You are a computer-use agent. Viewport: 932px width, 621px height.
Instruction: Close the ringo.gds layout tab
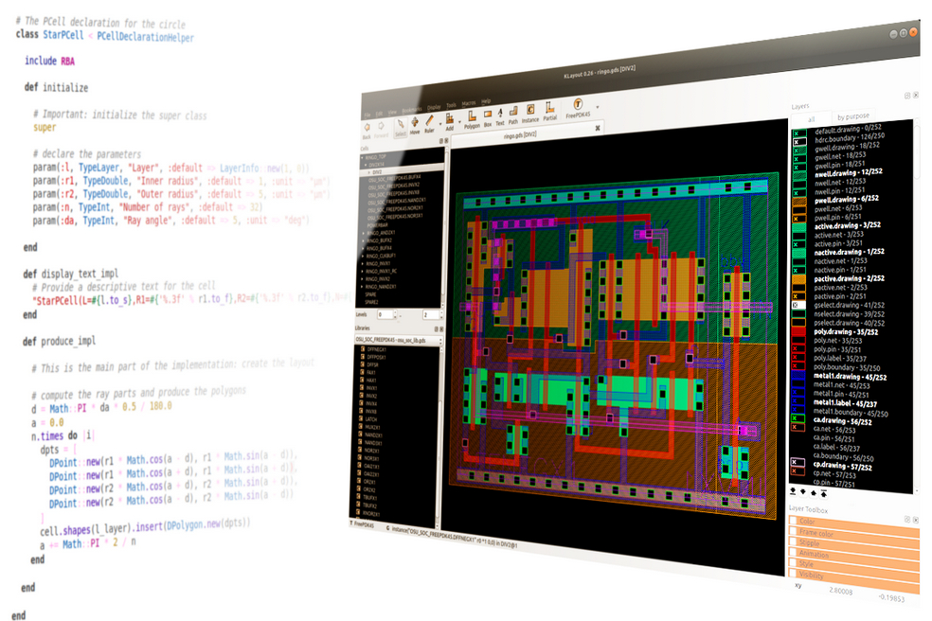598,128
